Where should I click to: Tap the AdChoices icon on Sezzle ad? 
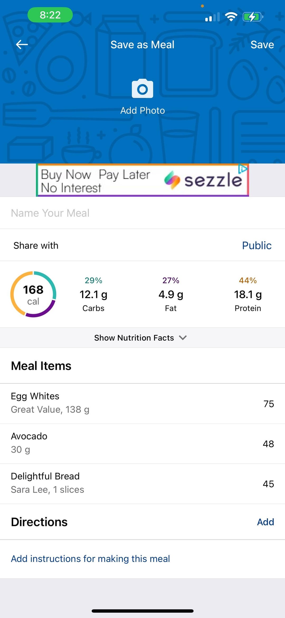[243, 169]
